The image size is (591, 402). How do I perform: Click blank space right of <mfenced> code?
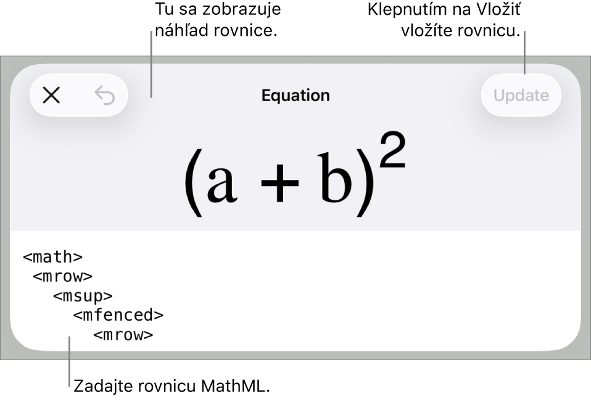click(x=370, y=316)
